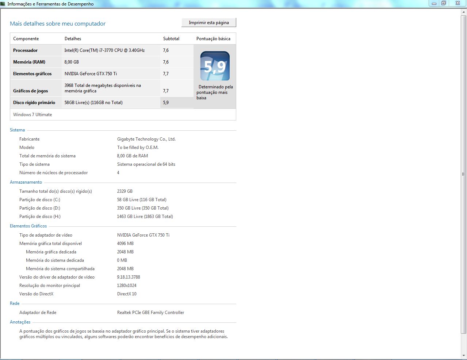
Task: Click the scrollbar down arrow
Action: (x=464, y=356)
